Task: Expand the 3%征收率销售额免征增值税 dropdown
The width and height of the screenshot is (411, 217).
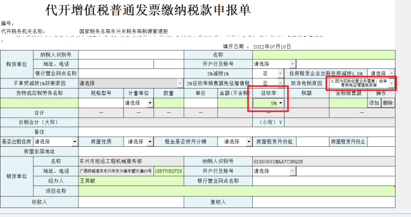Action: 268,83
